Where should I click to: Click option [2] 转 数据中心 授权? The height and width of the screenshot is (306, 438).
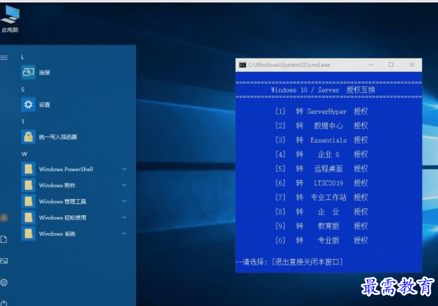tap(322, 125)
